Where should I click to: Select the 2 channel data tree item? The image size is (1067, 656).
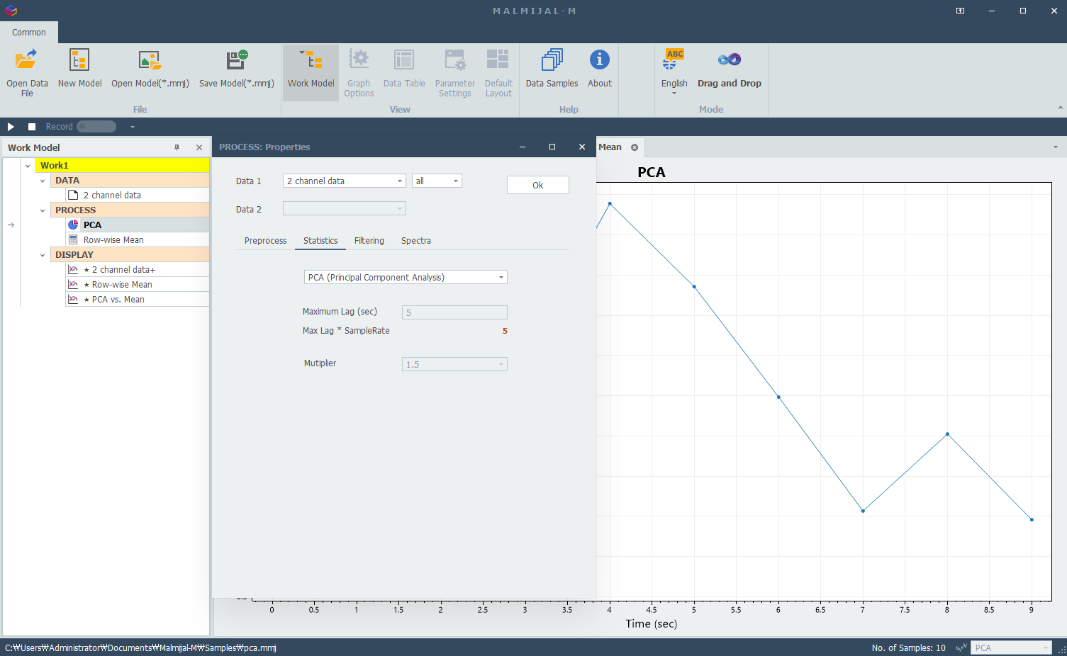point(138,196)
